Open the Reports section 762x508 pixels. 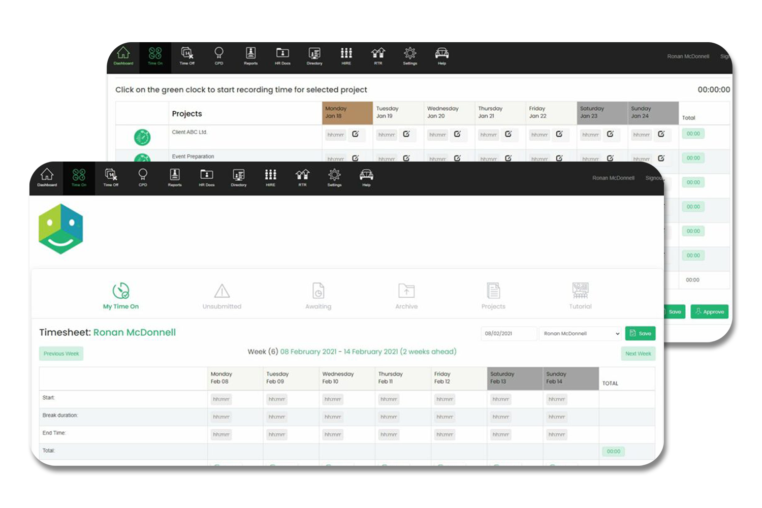pos(175,178)
